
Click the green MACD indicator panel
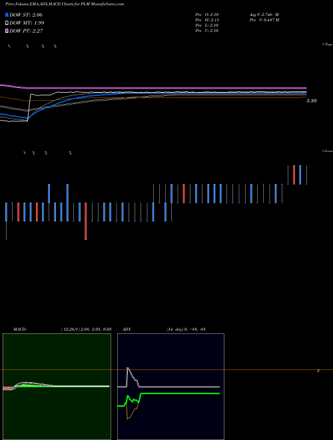[x=57, y=387]
